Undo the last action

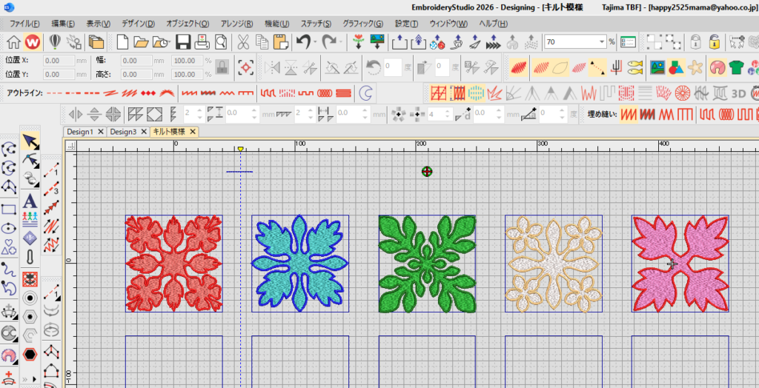pyautogui.click(x=303, y=42)
